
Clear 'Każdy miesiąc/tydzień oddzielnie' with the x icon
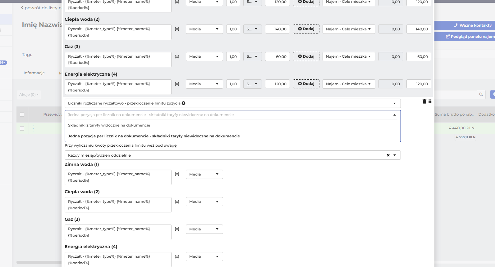388,155
